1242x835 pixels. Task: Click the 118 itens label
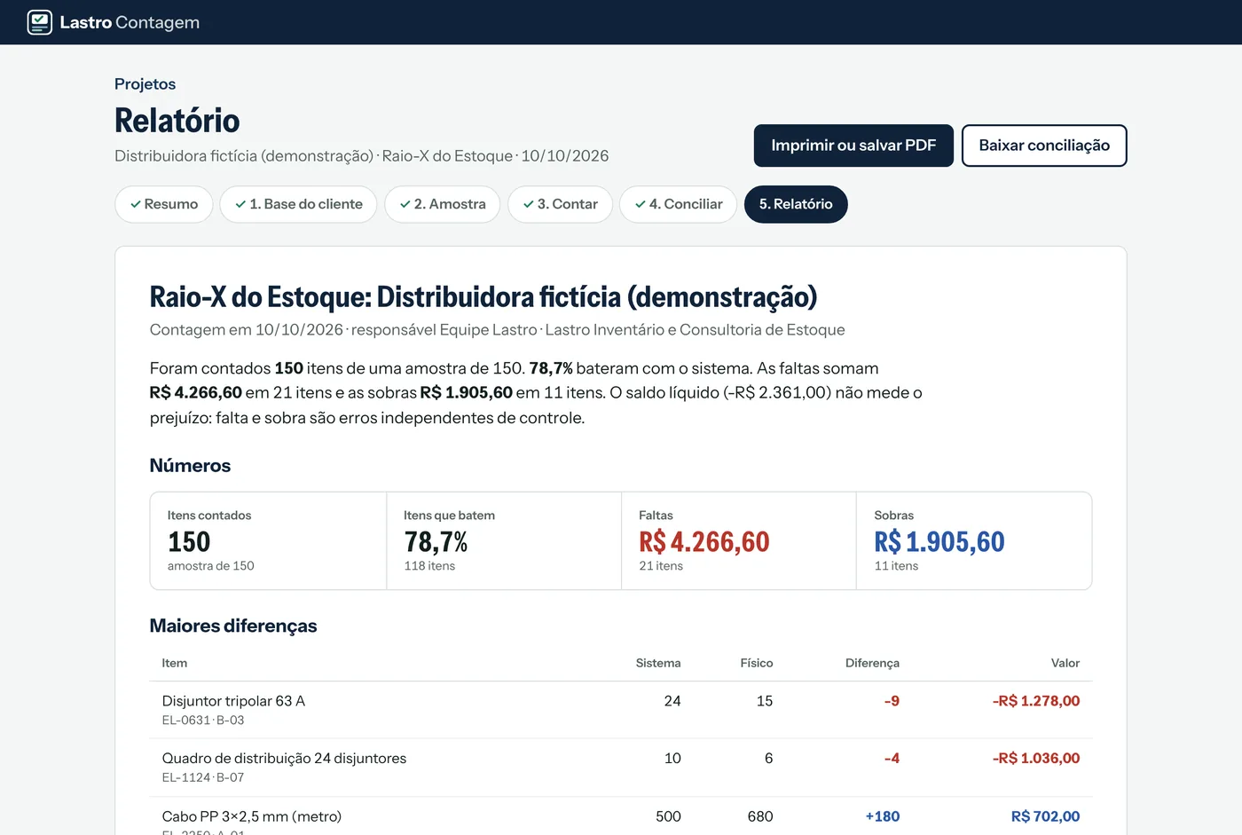[x=429, y=566]
